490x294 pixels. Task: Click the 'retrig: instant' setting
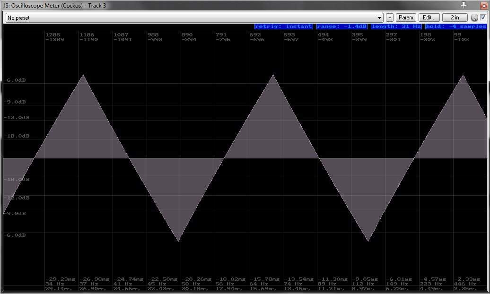(x=283, y=26)
